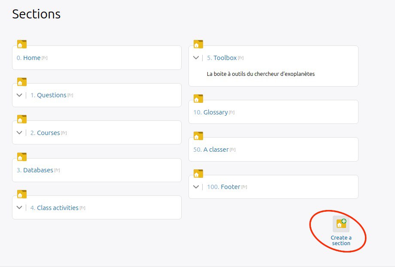Expand the Questions section chevron
This screenshot has width=395, height=267.
pyautogui.click(x=19, y=95)
